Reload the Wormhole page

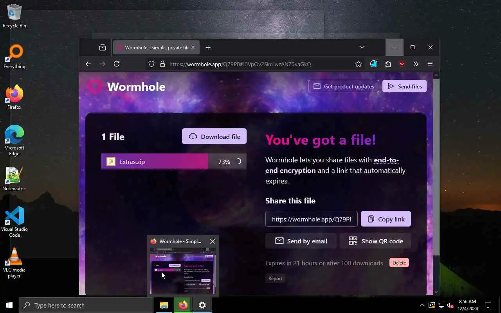pyautogui.click(x=117, y=64)
